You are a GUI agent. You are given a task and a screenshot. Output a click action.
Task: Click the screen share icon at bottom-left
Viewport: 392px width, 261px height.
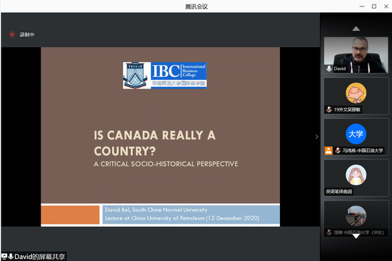pyautogui.click(x=4, y=256)
